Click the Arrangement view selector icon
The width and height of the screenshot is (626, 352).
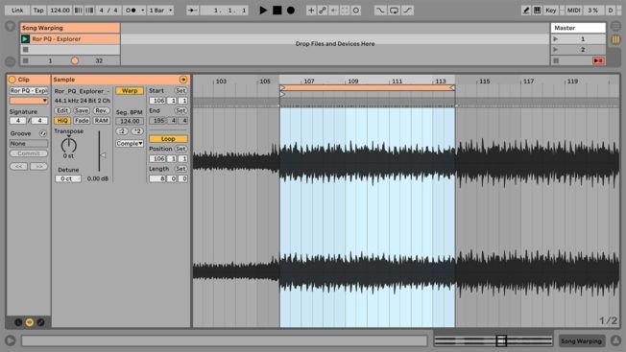point(615,26)
